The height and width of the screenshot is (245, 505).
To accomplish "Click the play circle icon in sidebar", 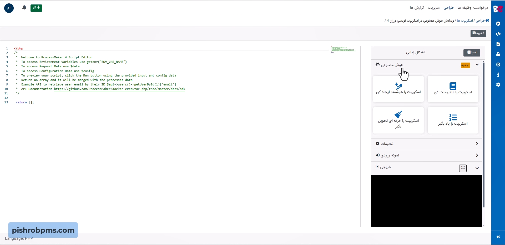I will pyautogui.click(x=498, y=24).
